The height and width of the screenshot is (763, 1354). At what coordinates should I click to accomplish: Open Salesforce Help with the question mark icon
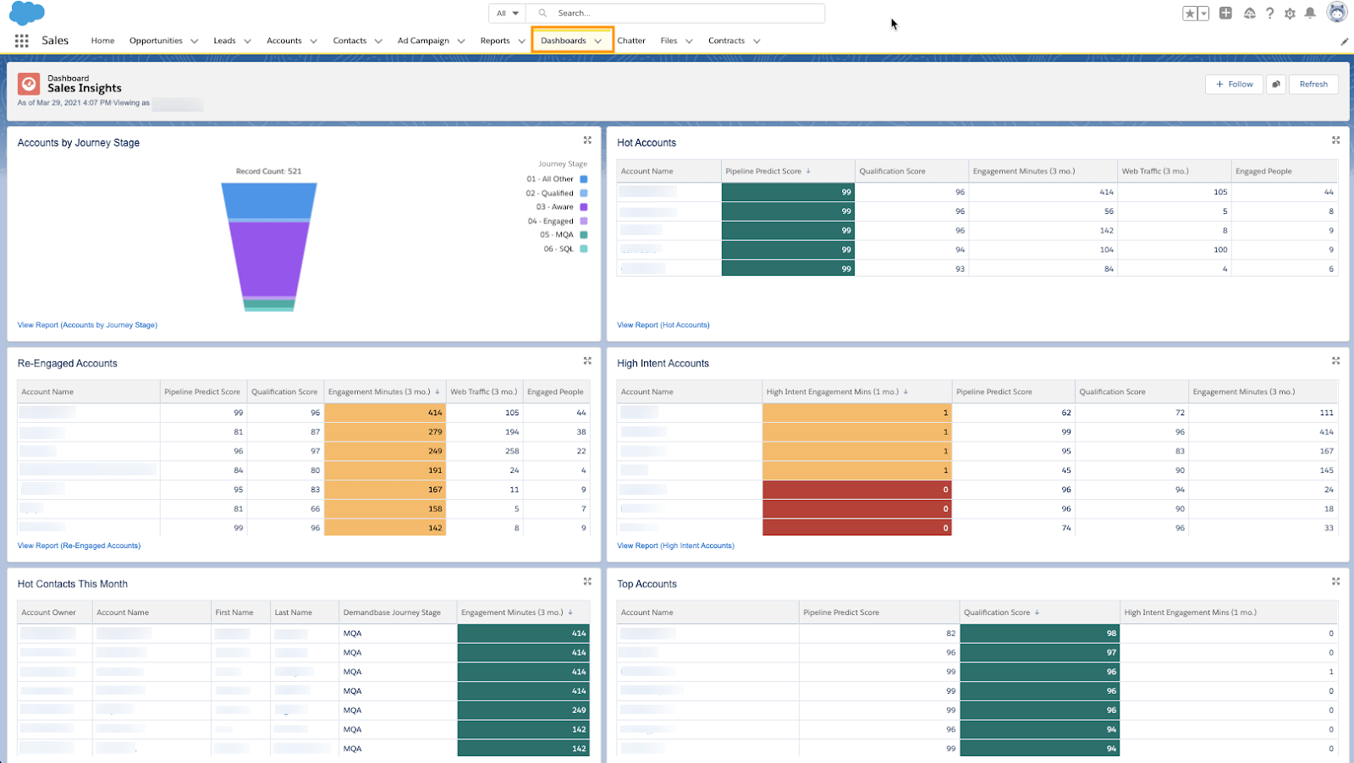1268,13
